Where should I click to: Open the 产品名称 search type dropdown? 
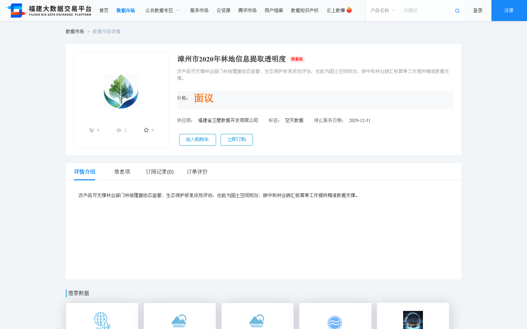point(382,11)
